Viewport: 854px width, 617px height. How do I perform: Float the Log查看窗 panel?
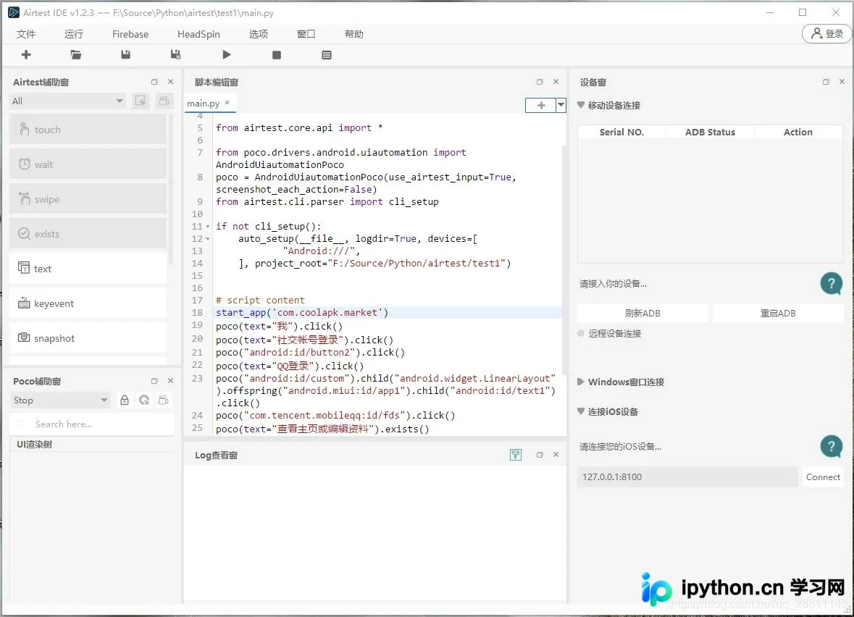[539, 455]
